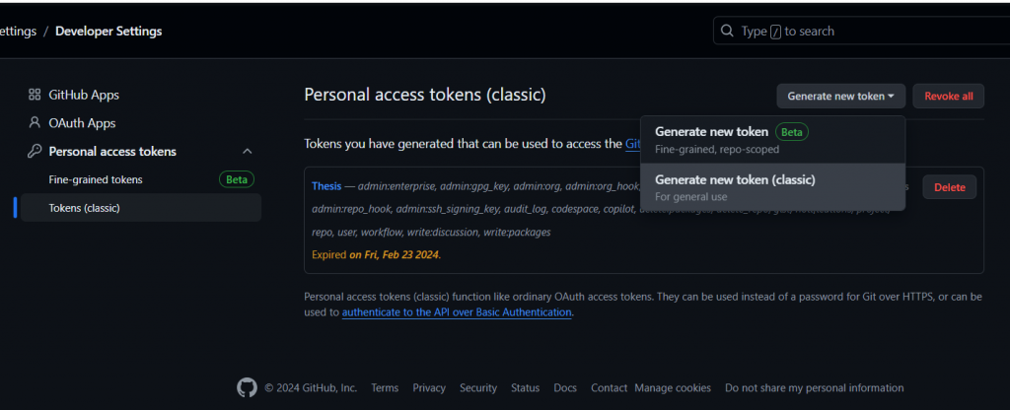Open the Generate new token dropdown
This screenshot has height=410, width=1010.
841,96
